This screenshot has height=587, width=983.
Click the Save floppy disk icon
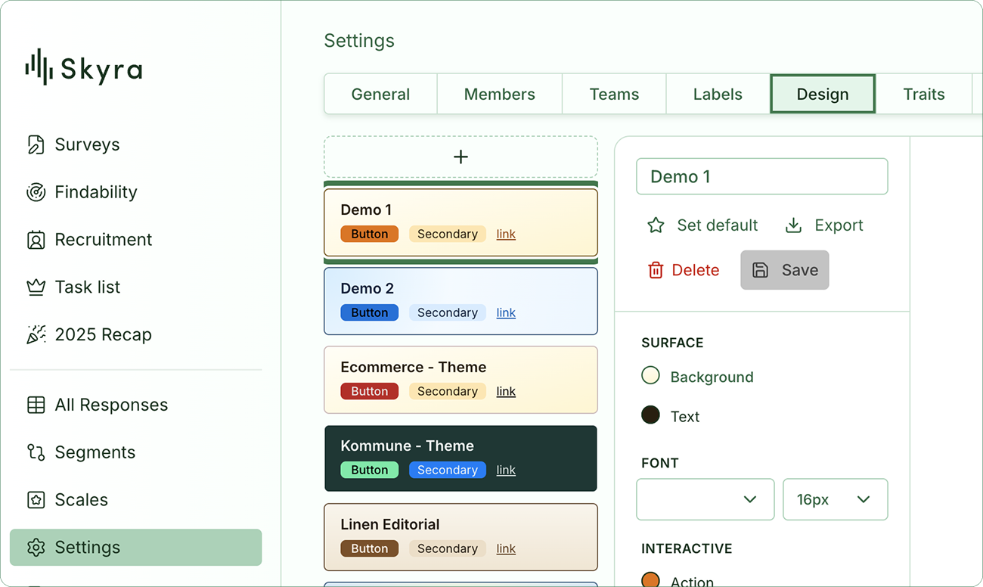[761, 270]
